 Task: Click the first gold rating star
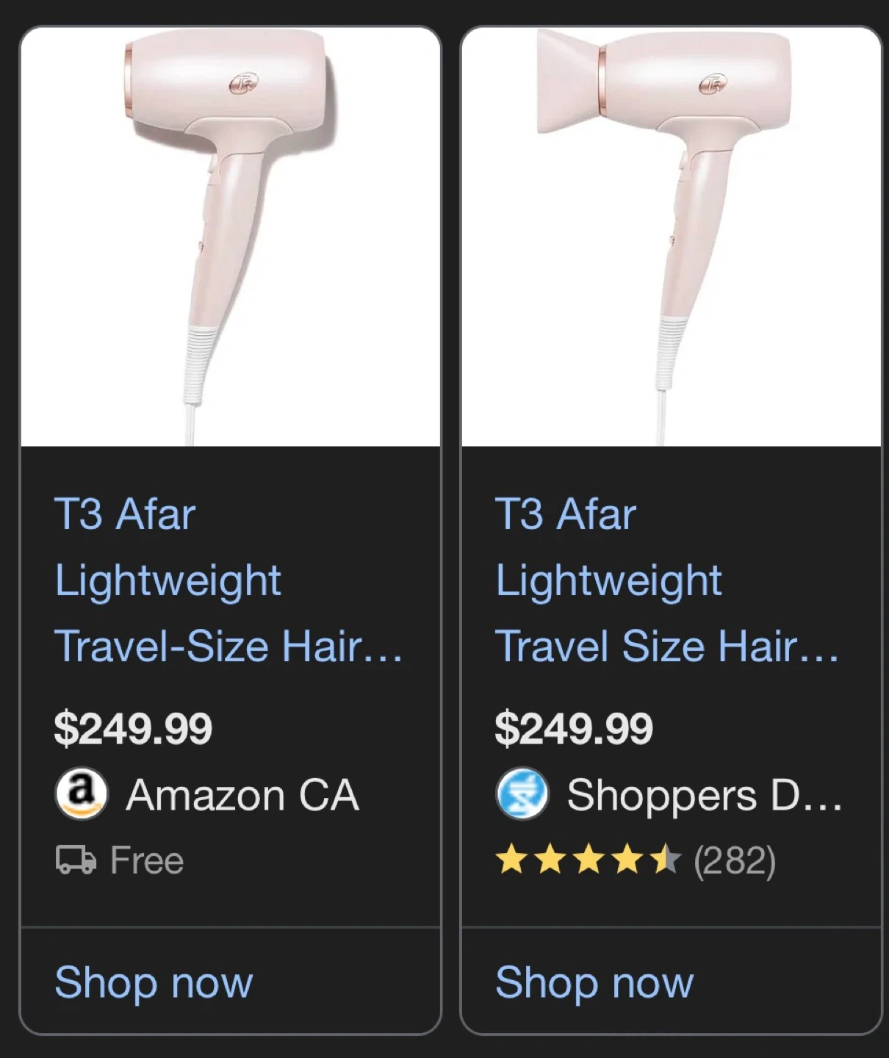point(511,860)
